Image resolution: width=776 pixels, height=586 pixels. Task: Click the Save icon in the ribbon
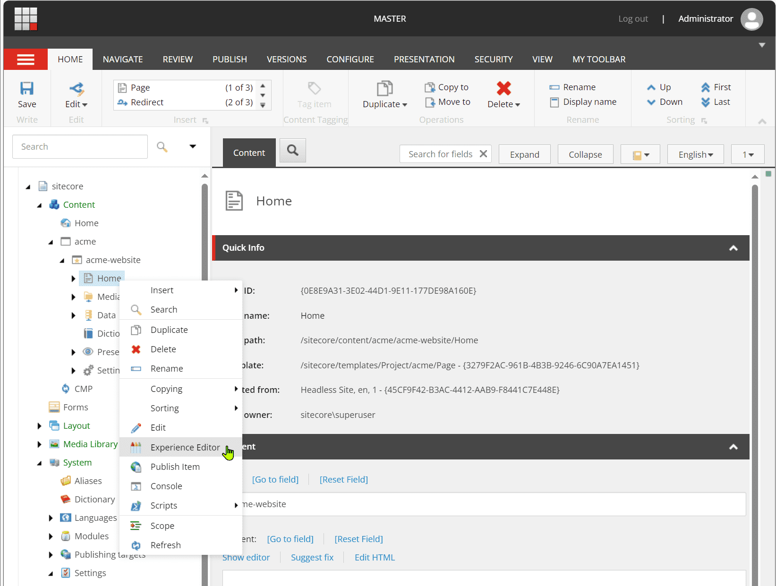pyautogui.click(x=27, y=89)
